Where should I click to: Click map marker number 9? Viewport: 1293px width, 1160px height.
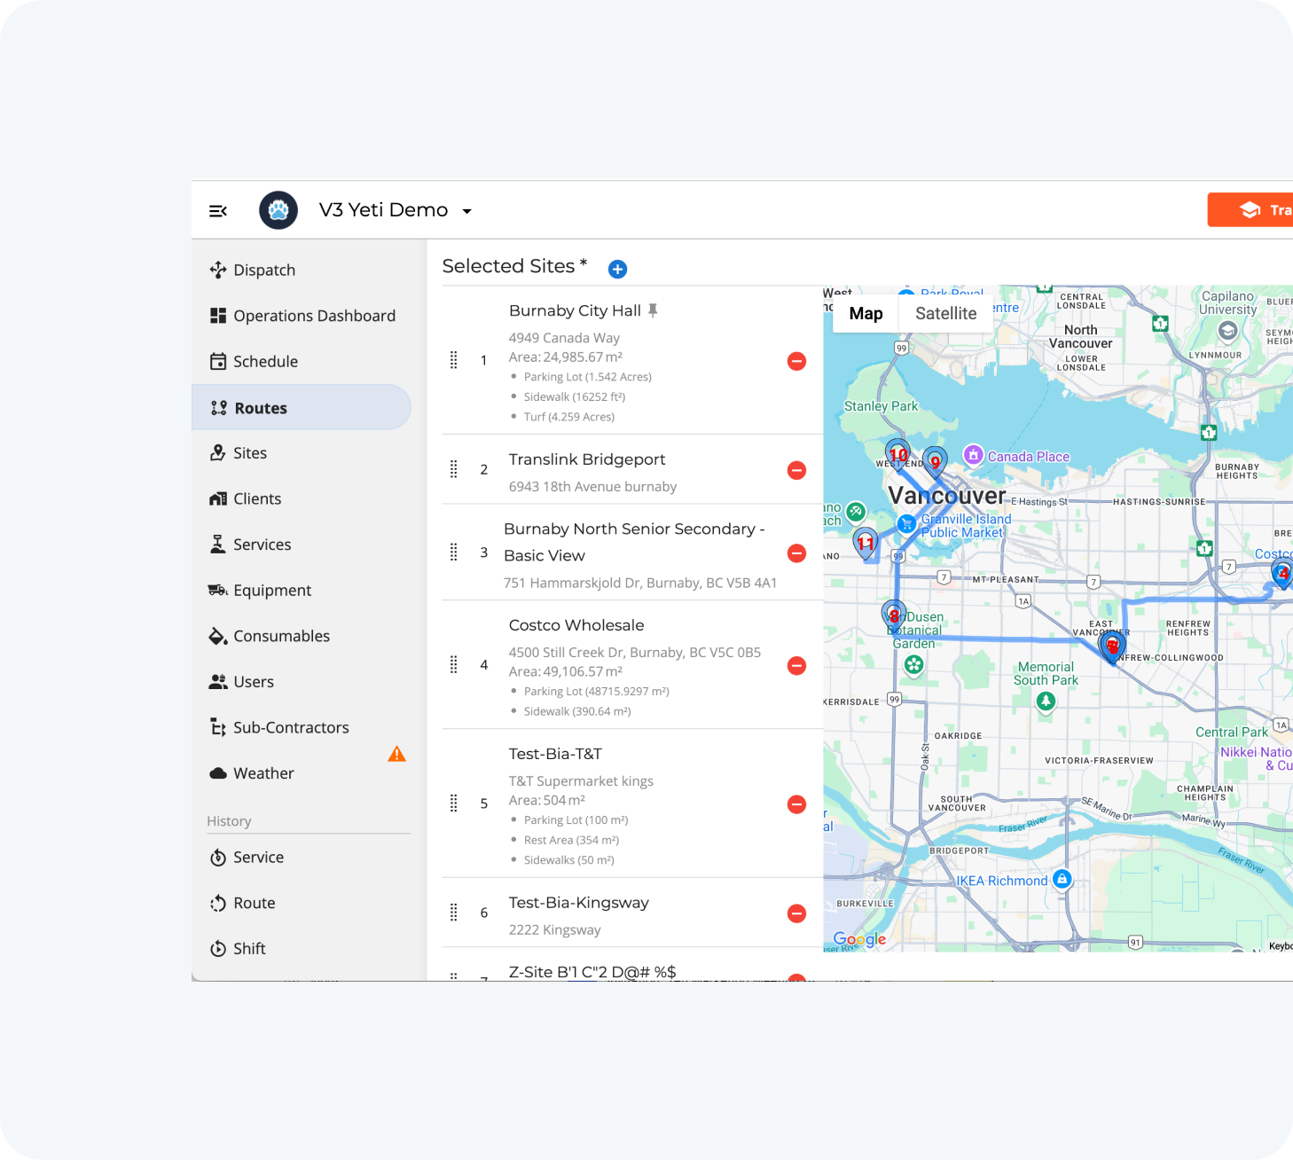coord(935,461)
